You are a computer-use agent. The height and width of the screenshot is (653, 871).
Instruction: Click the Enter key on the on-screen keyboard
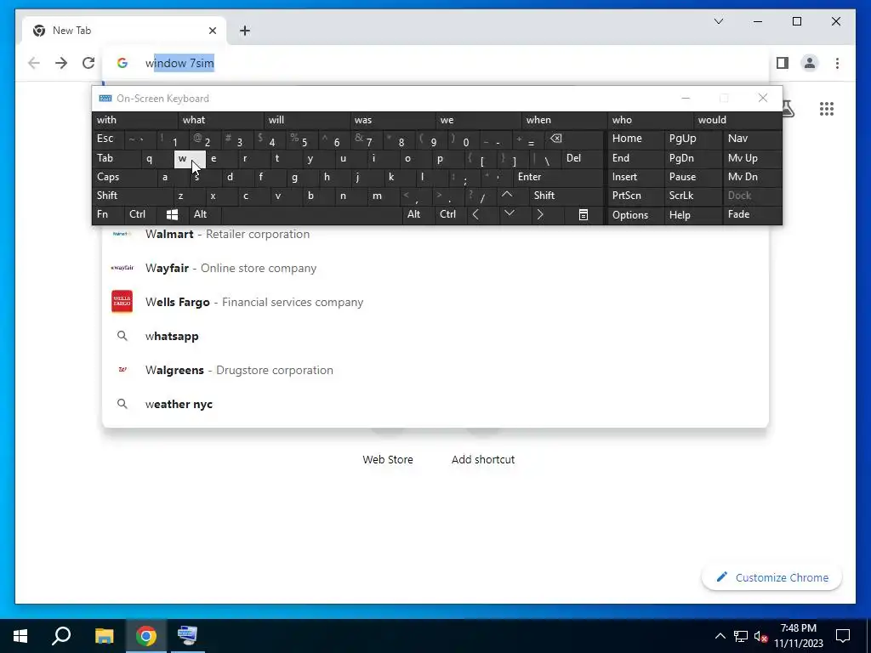558,177
